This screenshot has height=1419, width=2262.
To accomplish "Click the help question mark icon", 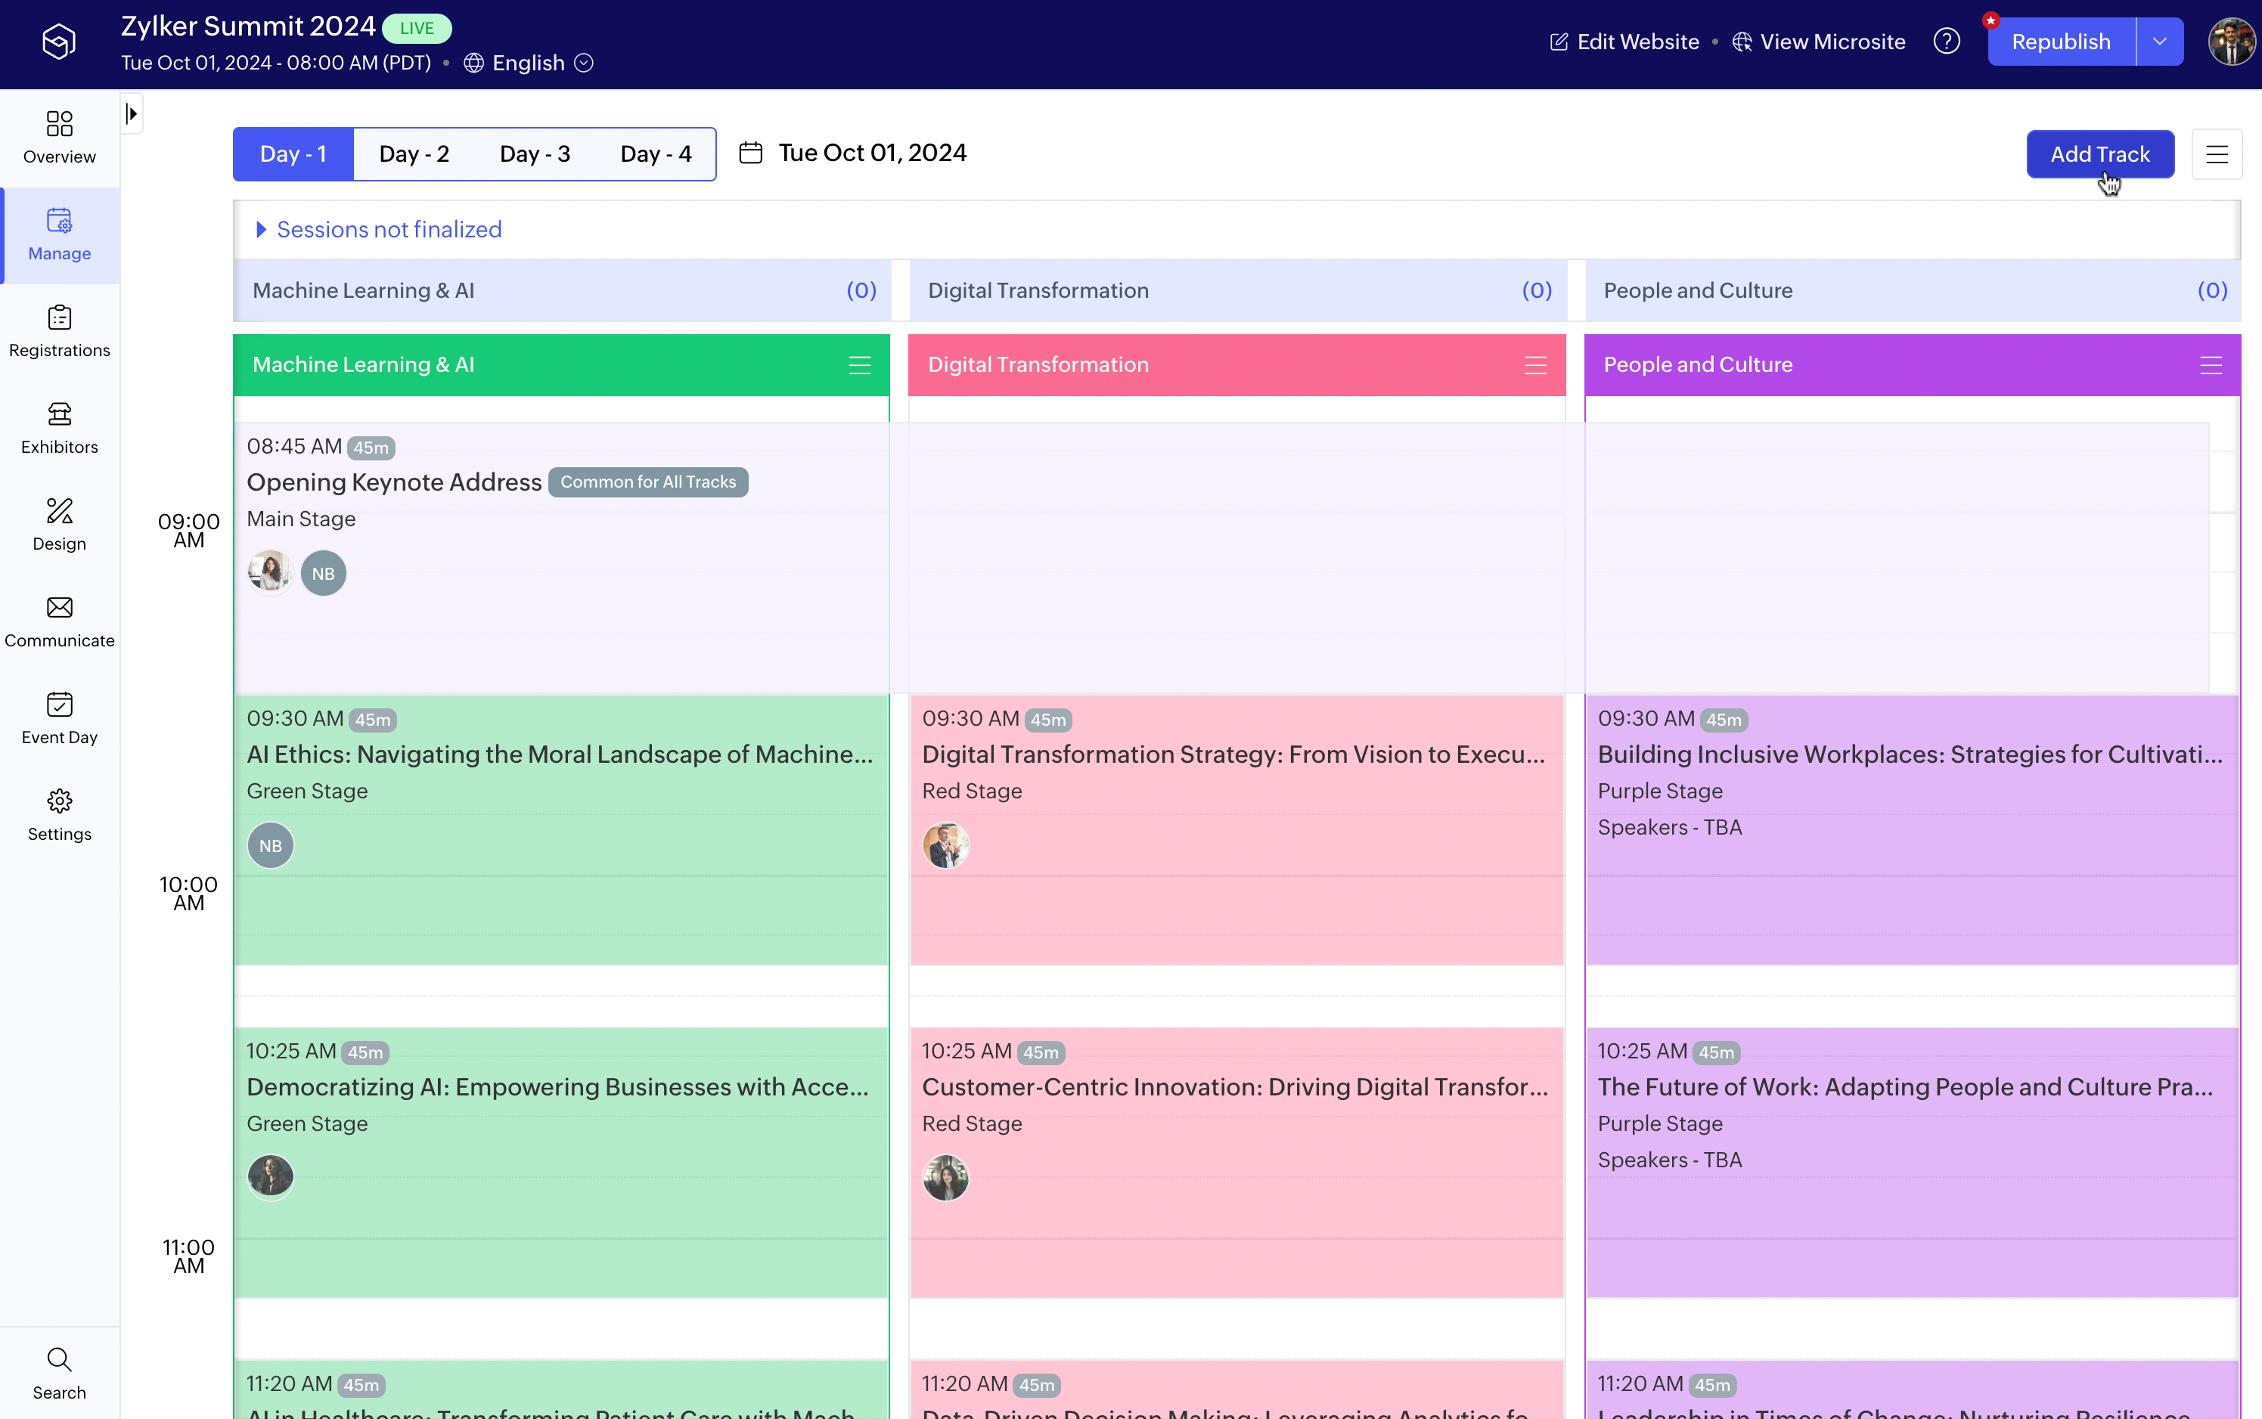I will click(x=1947, y=42).
